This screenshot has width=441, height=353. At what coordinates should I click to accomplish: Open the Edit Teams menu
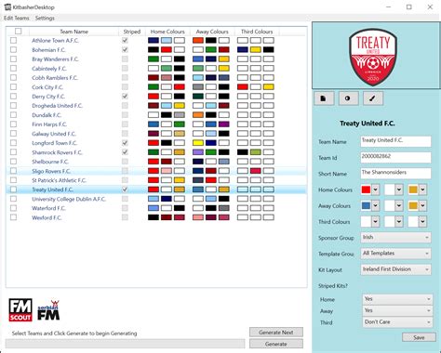[17, 18]
